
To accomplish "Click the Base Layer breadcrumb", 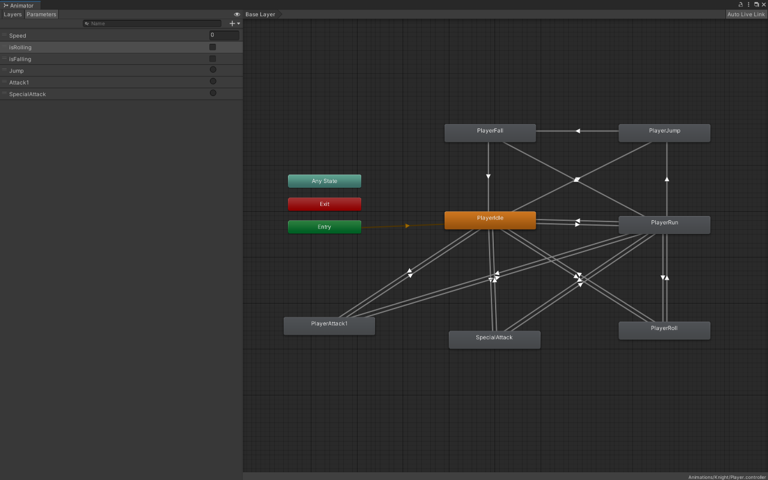I will pos(260,14).
